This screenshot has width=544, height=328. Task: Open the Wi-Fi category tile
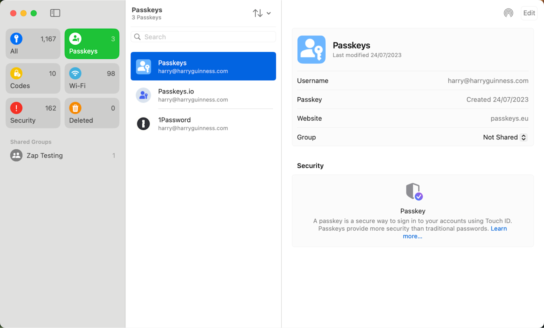(92, 78)
